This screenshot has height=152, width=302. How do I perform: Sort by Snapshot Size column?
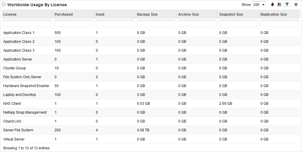(x=231, y=14)
